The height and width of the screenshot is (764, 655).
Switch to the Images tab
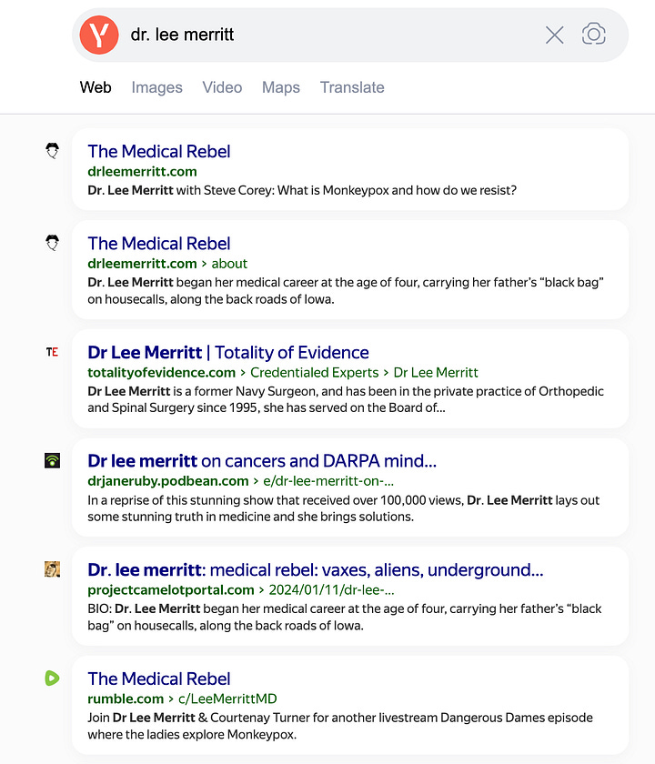156,87
